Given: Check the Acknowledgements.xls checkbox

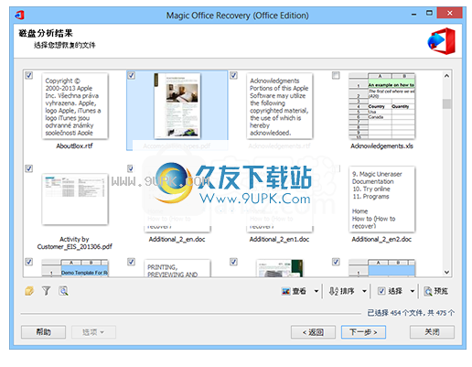Looking at the screenshot, I should pos(336,75).
